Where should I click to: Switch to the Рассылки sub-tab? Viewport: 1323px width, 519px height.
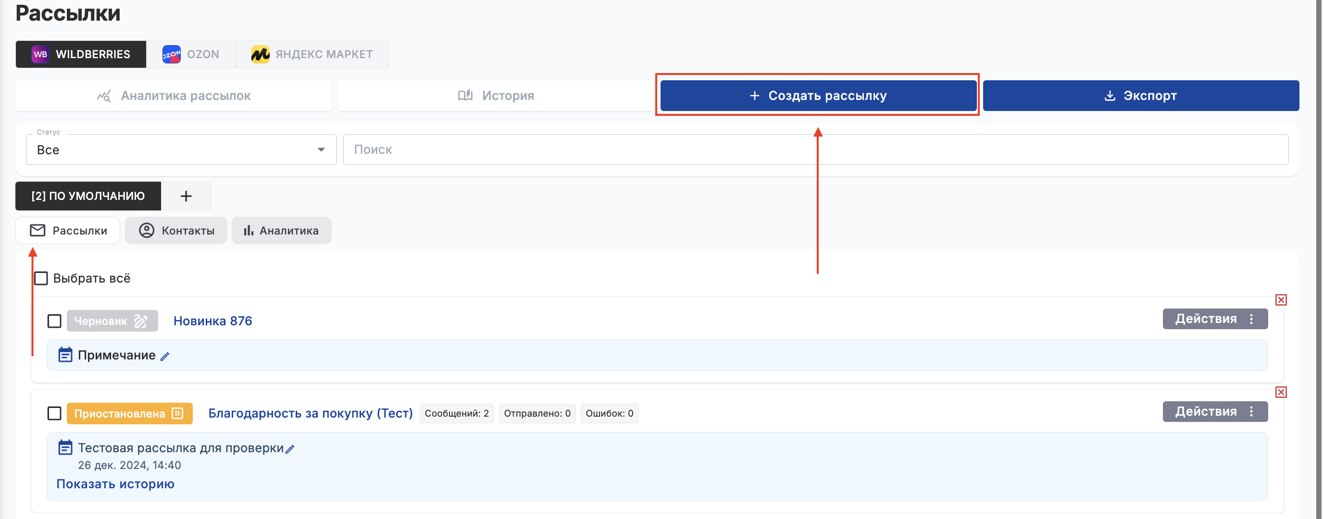click(x=68, y=231)
